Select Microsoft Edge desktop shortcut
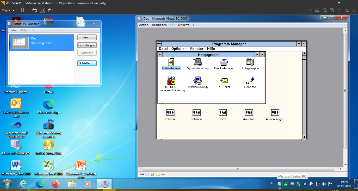358x191 pixels. pyautogui.click(x=48, y=106)
